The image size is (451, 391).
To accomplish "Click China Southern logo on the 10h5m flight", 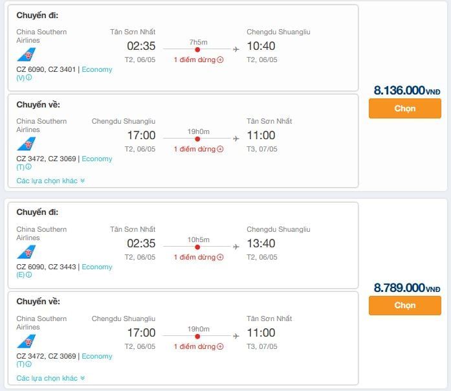I will [x=27, y=252].
